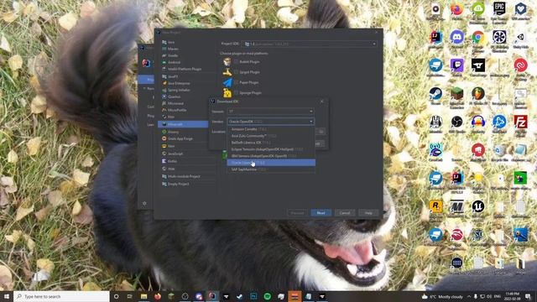Open Discord desktop shortcut
The height and width of the screenshot is (302, 537).
456,39
